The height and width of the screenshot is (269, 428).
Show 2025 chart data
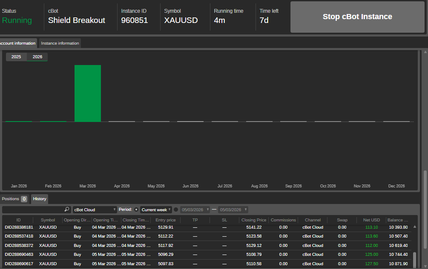16,57
